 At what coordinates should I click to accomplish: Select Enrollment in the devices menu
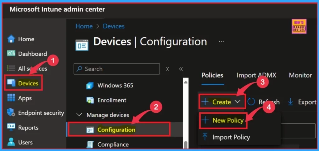click(x=112, y=100)
